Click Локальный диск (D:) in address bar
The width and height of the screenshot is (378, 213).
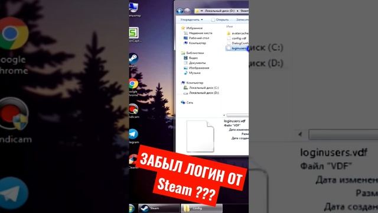click(219, 11)
